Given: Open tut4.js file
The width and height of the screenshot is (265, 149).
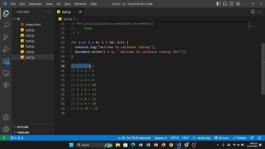Looking at the screenshot, I should click(x=33, y=41).
